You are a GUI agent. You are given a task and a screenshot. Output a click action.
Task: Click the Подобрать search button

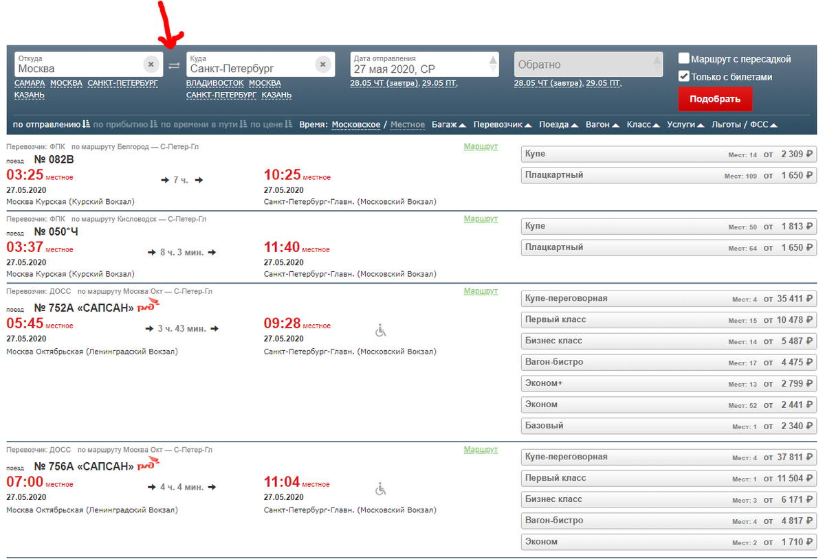(x=715, y=99)
